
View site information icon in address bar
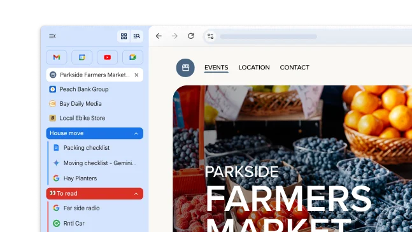[210, 36]
